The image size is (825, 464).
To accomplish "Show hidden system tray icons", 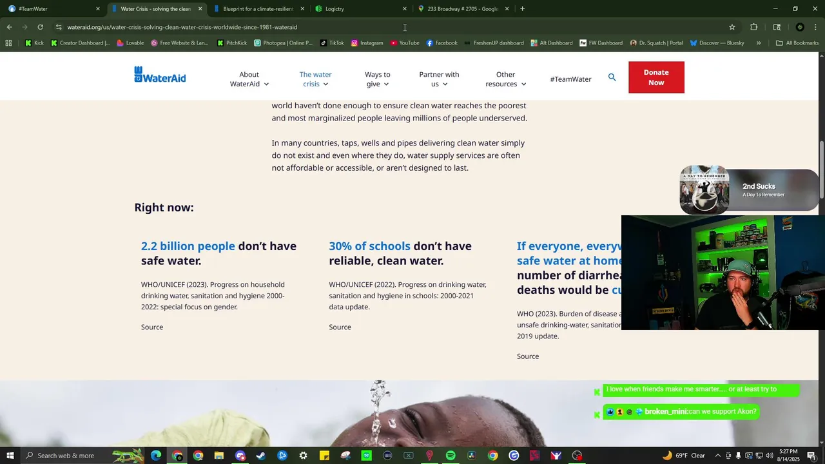I will (717, 456).
